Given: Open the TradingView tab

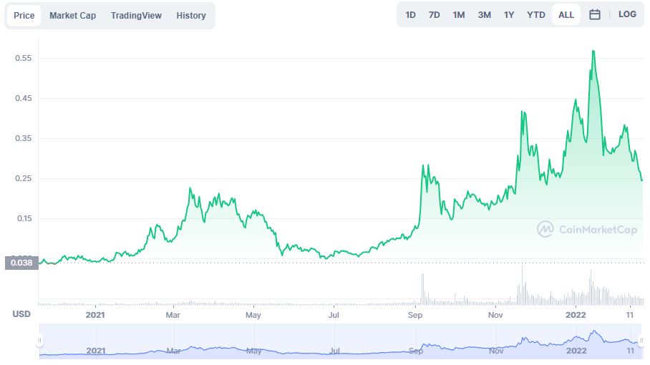Looking at the screenshot, I should pyautogui.click(x=136, y=15).
